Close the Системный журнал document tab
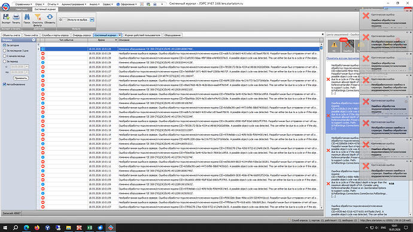 120,35
